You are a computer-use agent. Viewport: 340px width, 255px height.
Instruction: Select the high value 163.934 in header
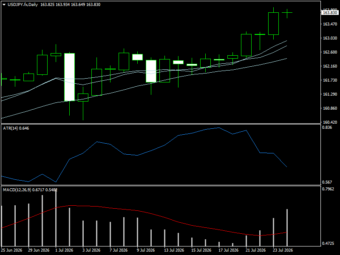62,5
